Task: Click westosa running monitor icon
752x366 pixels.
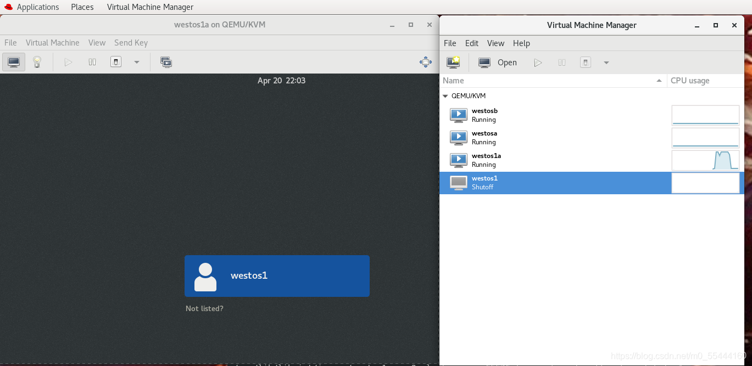Action: 459,138
